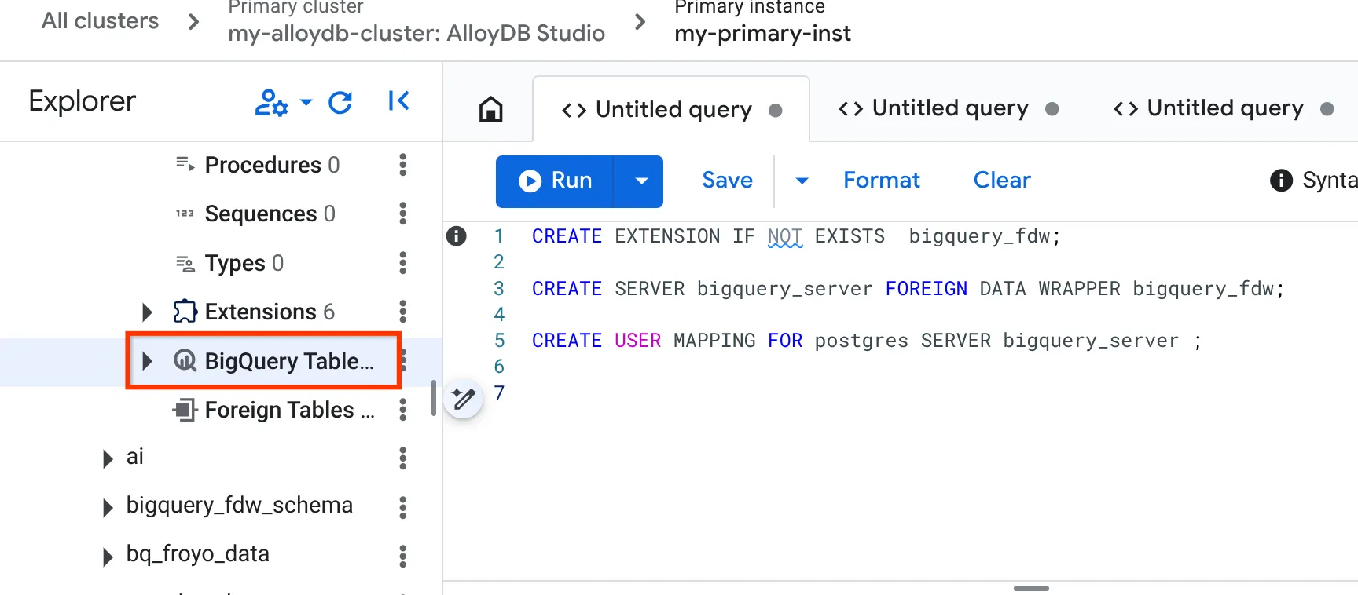Select the Procedures tree item

click(x=272, y=165)
